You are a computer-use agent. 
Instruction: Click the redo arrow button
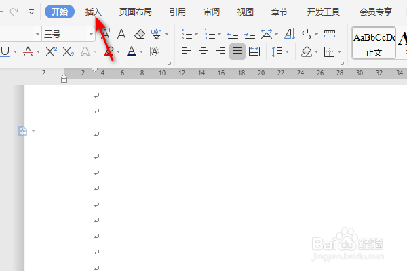(x=14, y=12)
